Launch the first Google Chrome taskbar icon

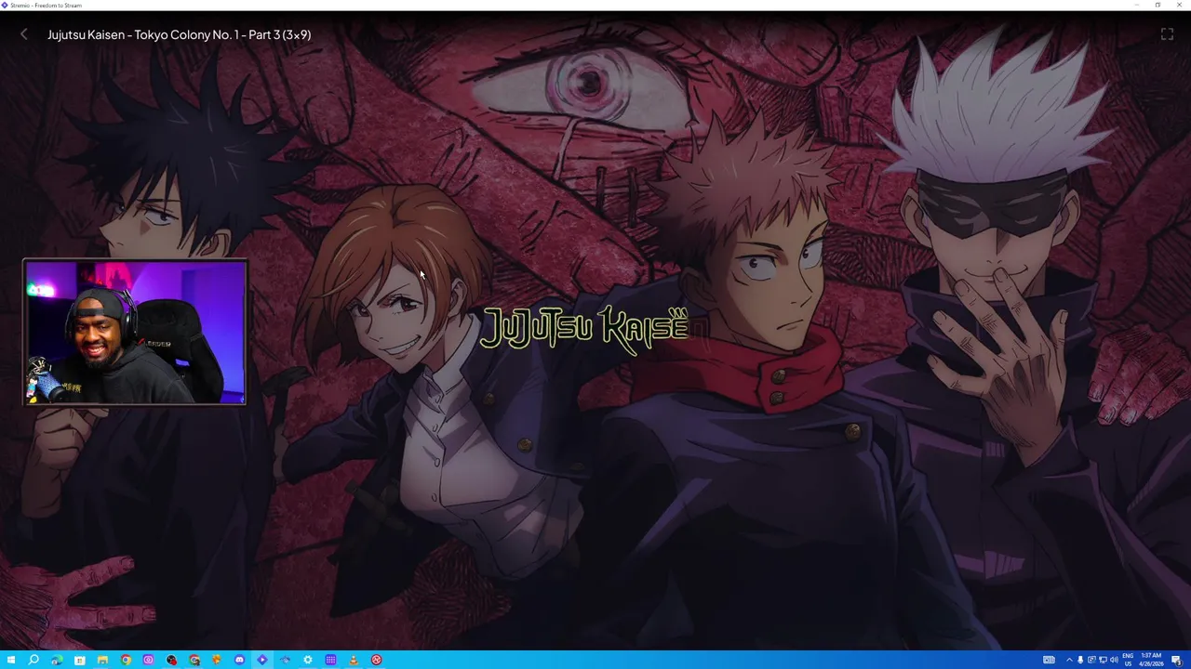(x=126, y=660)
